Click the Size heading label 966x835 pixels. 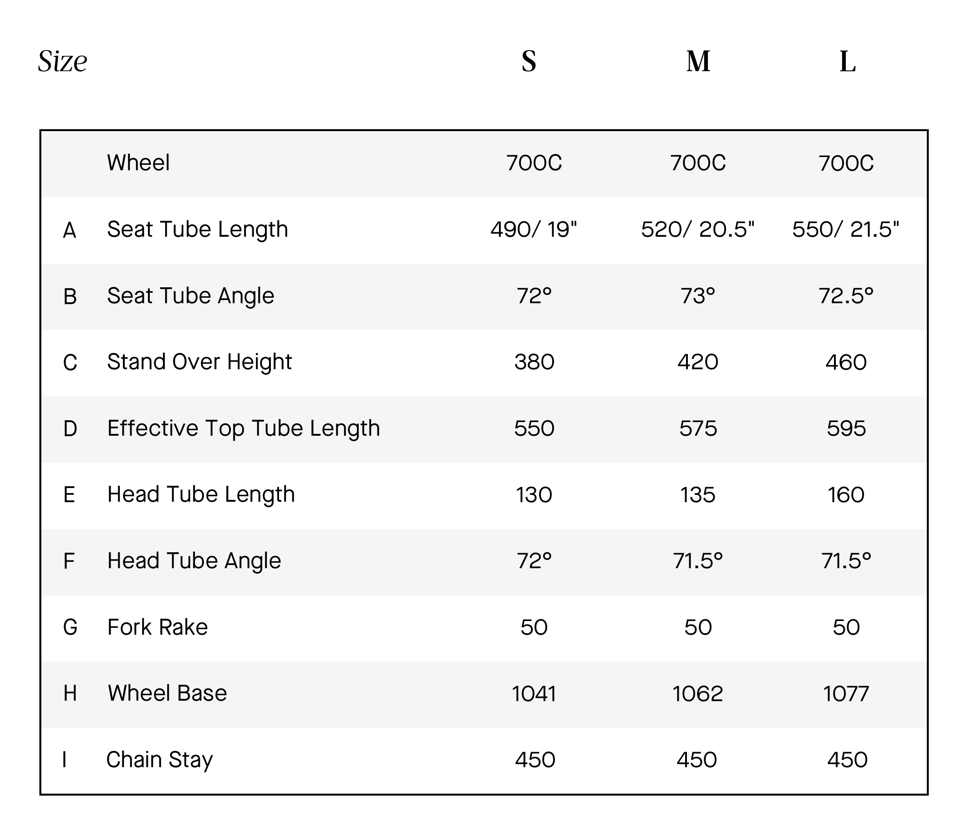[x=62, y=61]
